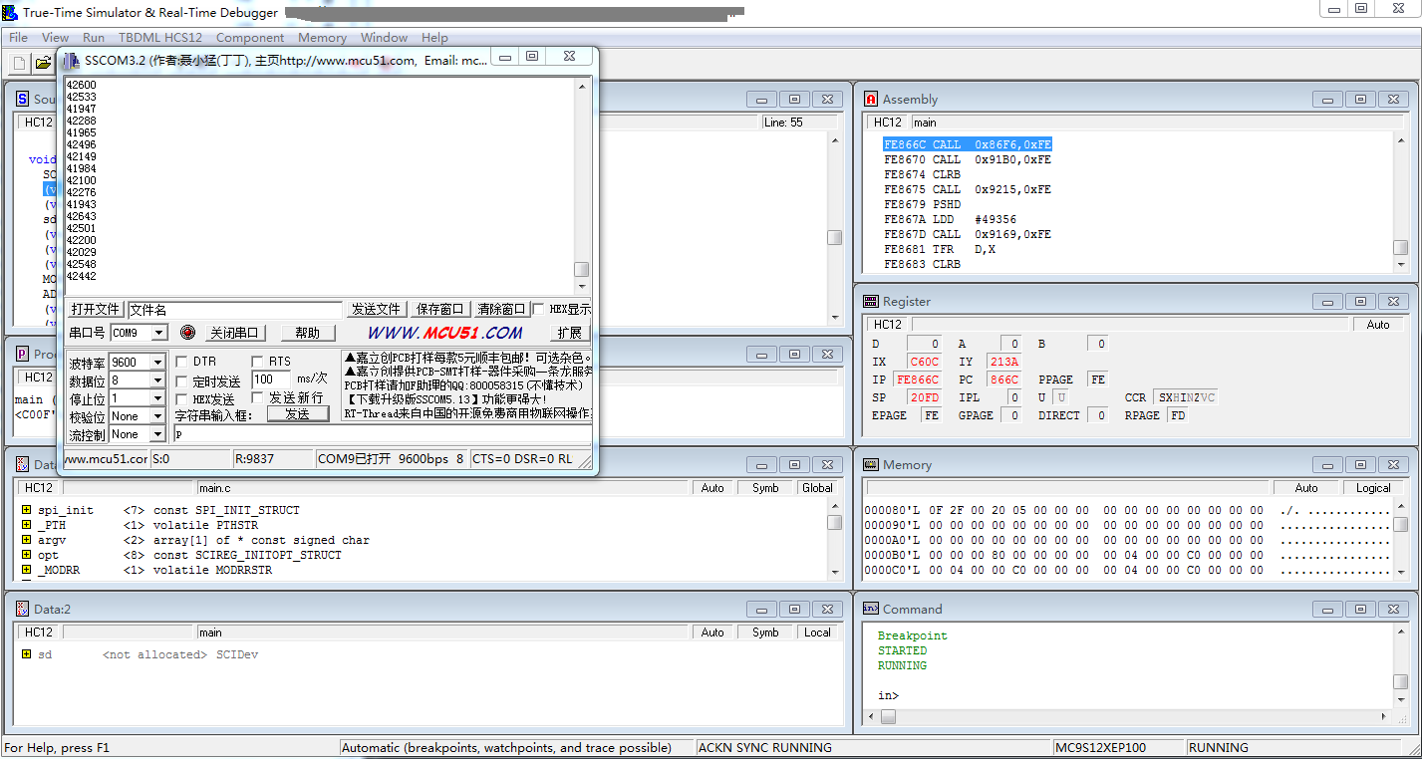
Task: Enable HEX发送 checkbox
Action: pos(181,398)
